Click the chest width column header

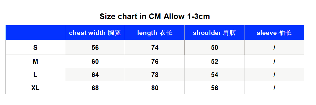(x=95, y=33)
